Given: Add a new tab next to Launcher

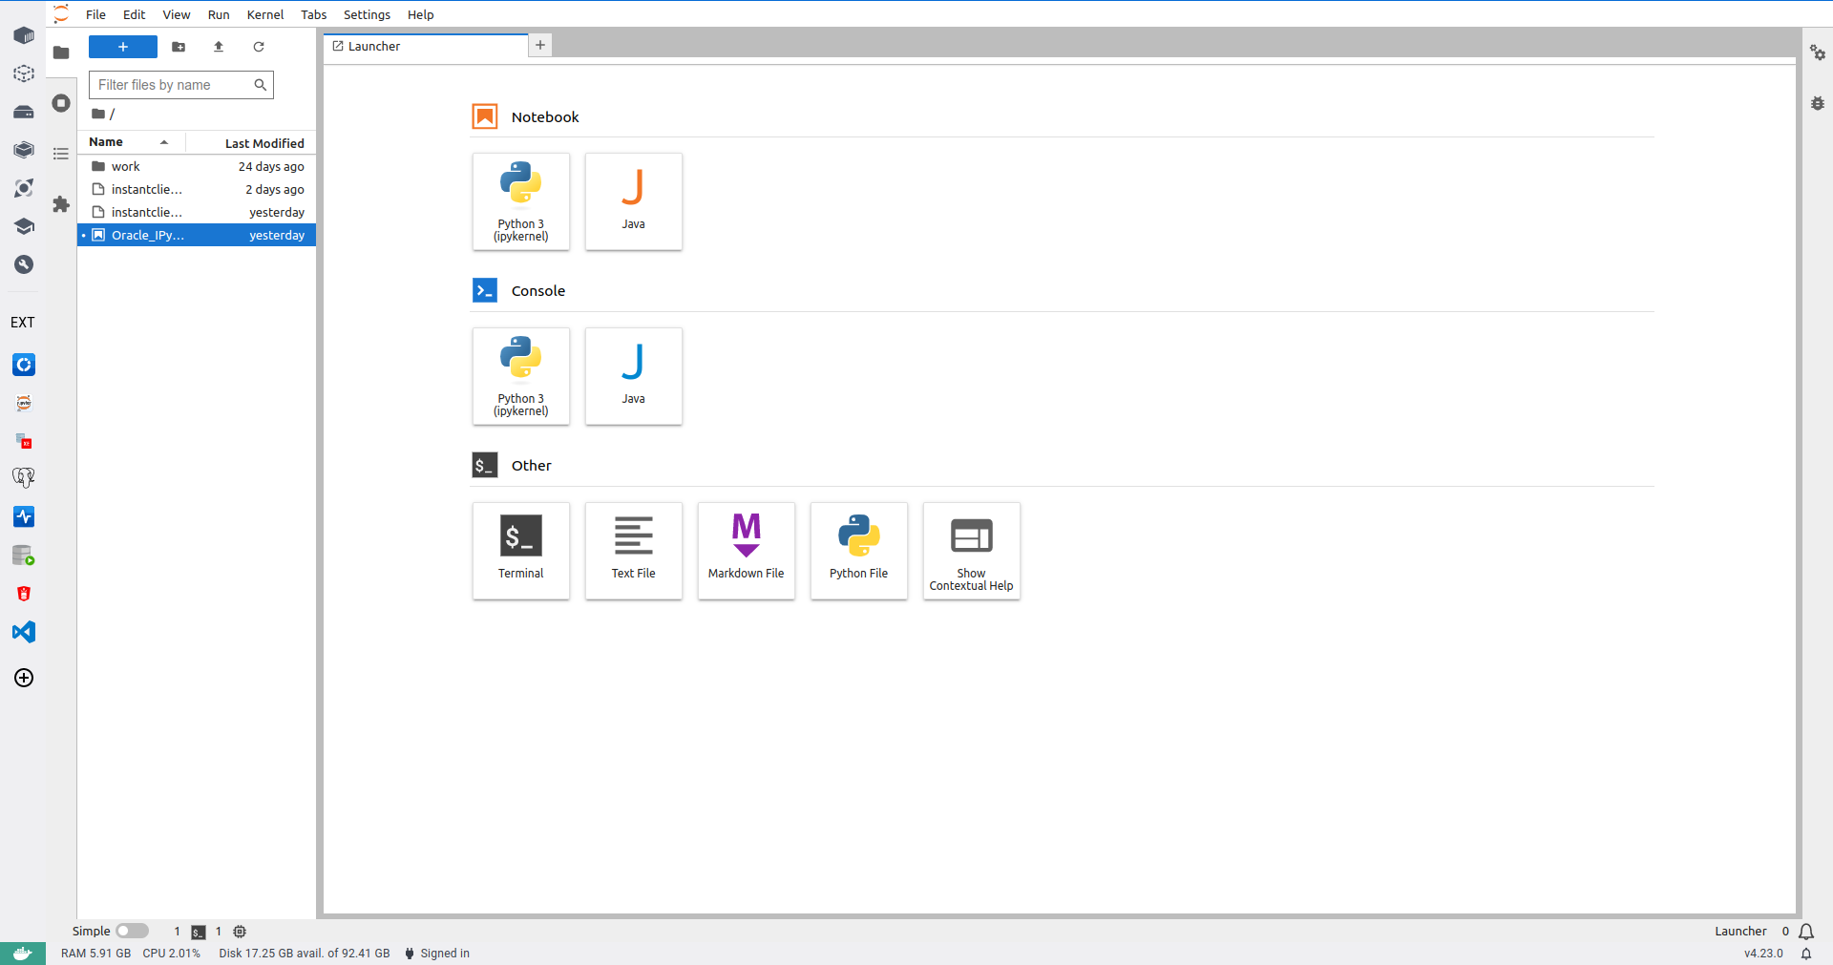Looking at the screenshot, I should (540, 45).
